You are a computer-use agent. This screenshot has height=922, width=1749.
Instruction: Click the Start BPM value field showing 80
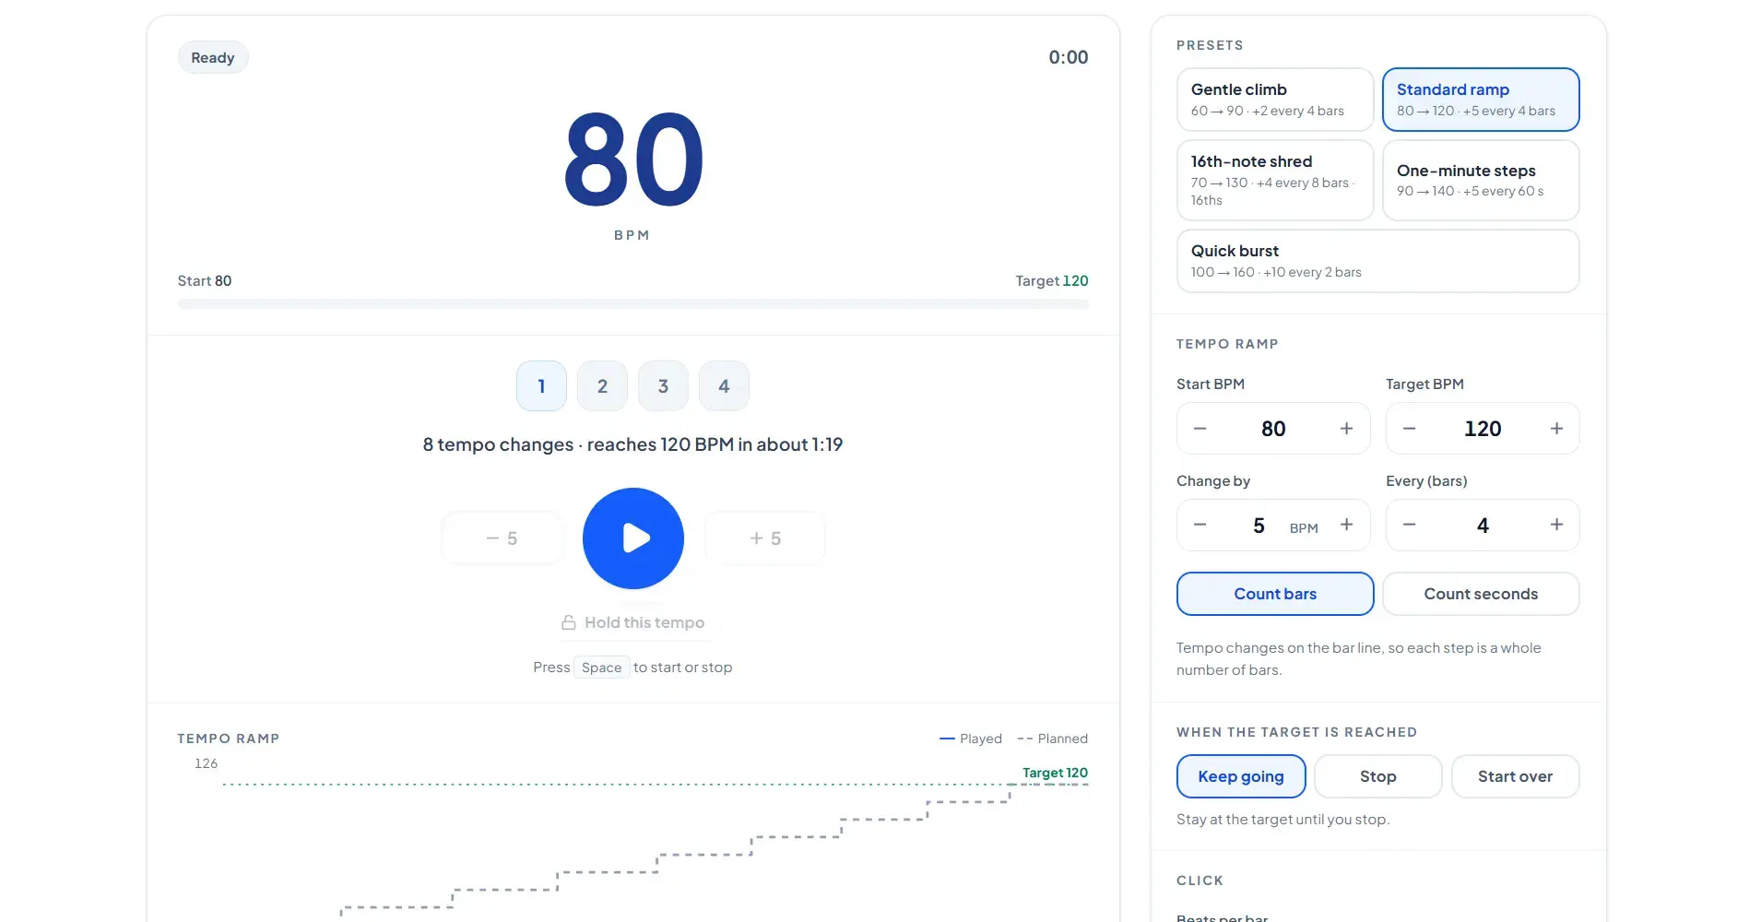1273,429
